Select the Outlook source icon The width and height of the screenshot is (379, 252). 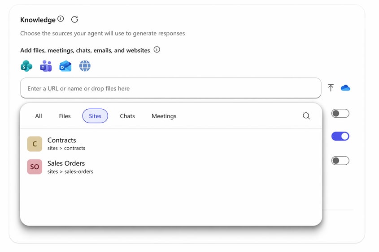click(65, 66)
